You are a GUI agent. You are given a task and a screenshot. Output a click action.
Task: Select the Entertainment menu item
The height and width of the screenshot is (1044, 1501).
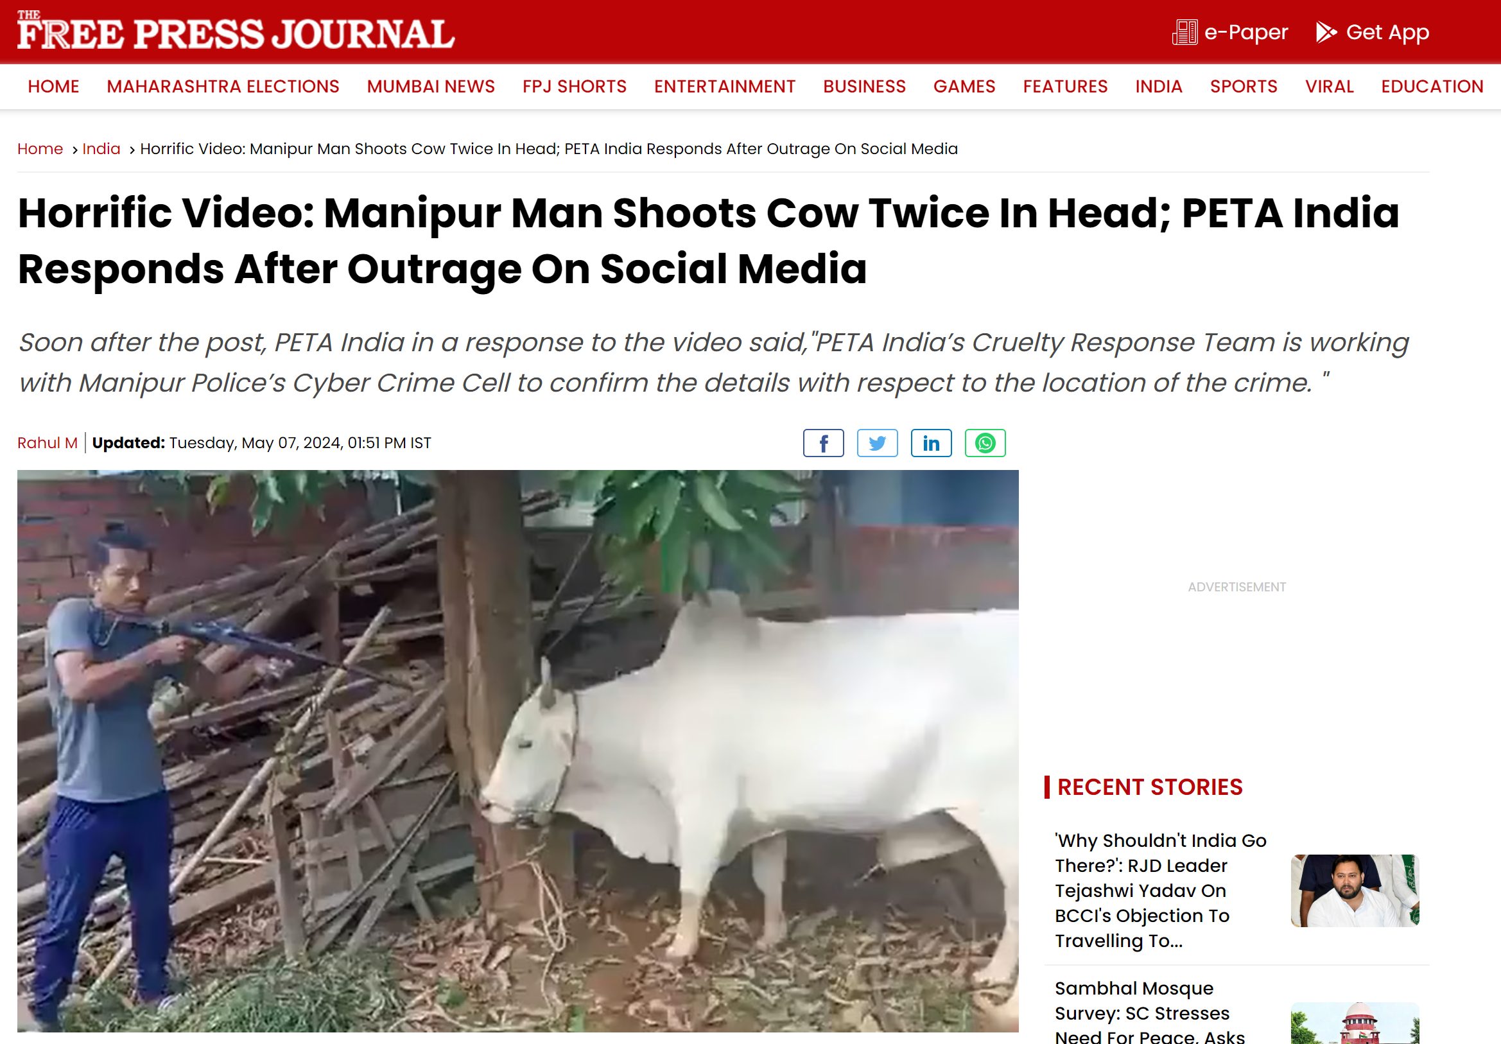(x=724, y=86)
